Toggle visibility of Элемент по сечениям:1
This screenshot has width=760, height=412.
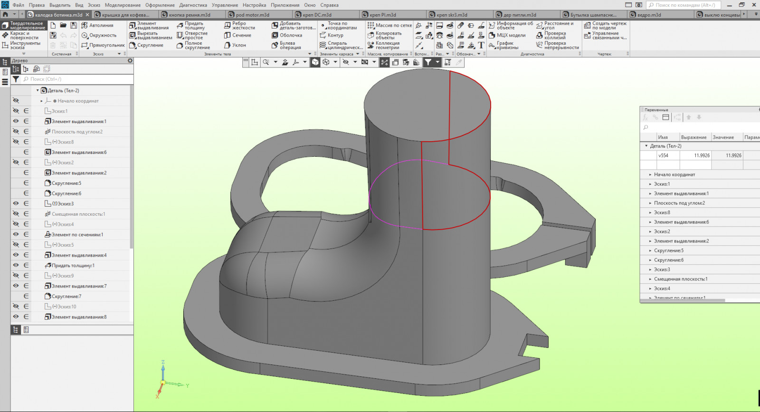16,234
